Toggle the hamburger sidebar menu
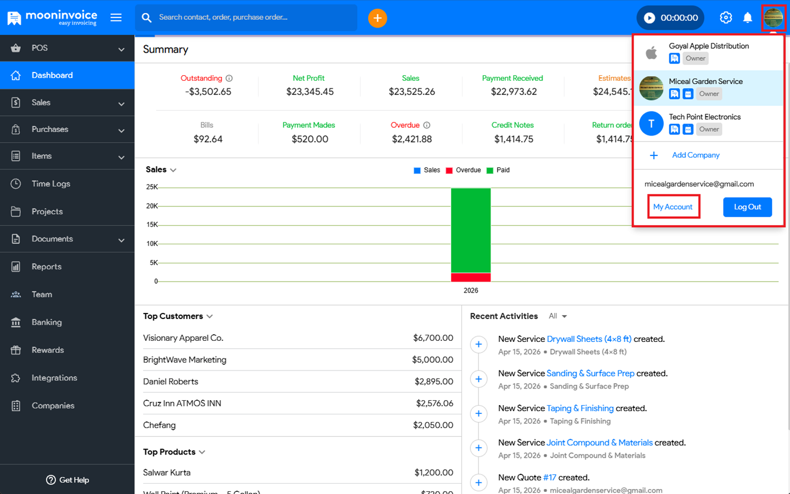Viewport: 790px width, 494px height. coord(116,18)
